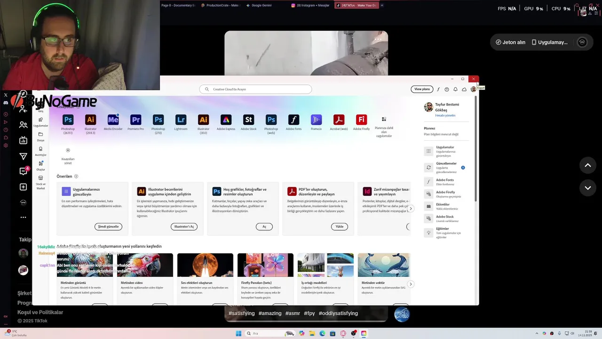The image size is (602, 339).
Task: Open Adobe Stock in account panel
Action: pos(446,218)
